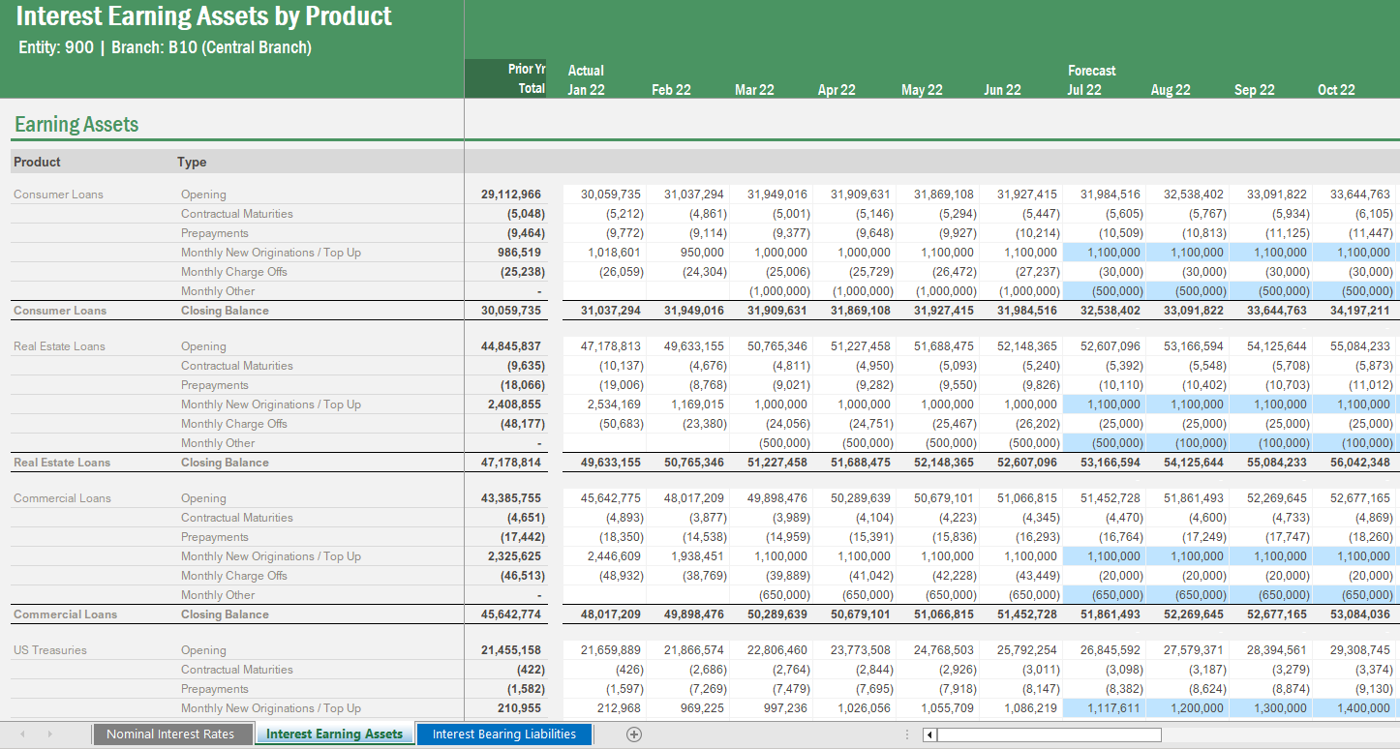Open a new sheet with the plus icon
The image size is (1400, 749).
[633, 734]
